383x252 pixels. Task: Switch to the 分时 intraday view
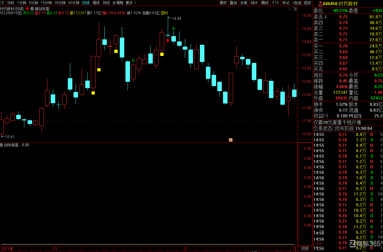tap(11, 3)
